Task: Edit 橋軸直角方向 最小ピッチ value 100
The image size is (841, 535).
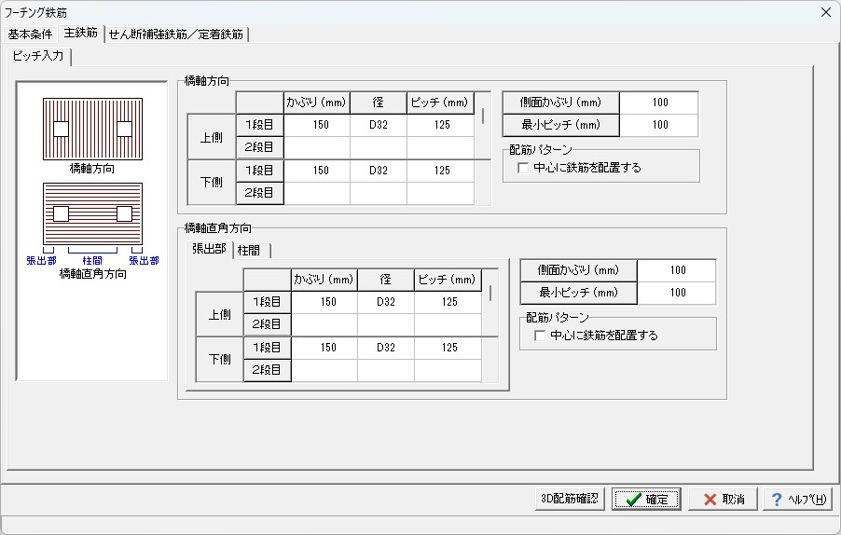Action: [x=677, y=293]
